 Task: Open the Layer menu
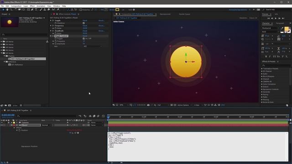coord(26,6)
